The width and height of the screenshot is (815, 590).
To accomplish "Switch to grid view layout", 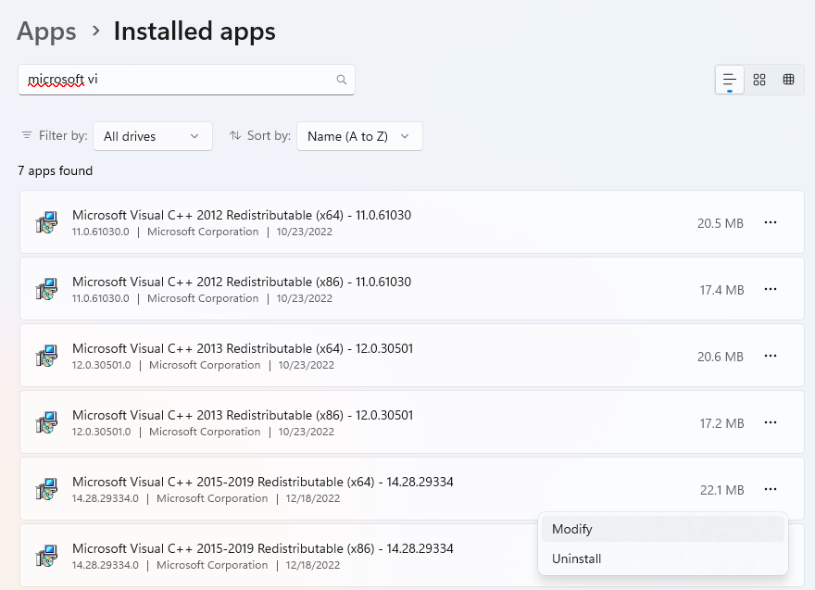I will coord(759,80).
